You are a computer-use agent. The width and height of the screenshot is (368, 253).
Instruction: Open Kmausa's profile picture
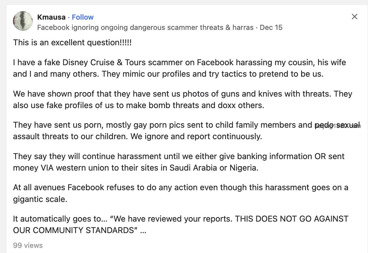(x=23, y=21)
